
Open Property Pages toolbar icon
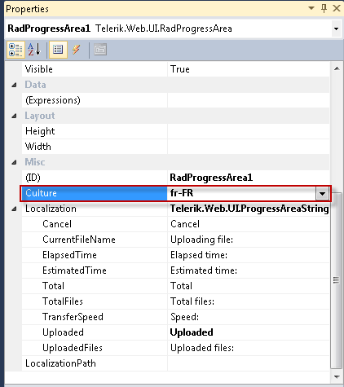[100, 50]
